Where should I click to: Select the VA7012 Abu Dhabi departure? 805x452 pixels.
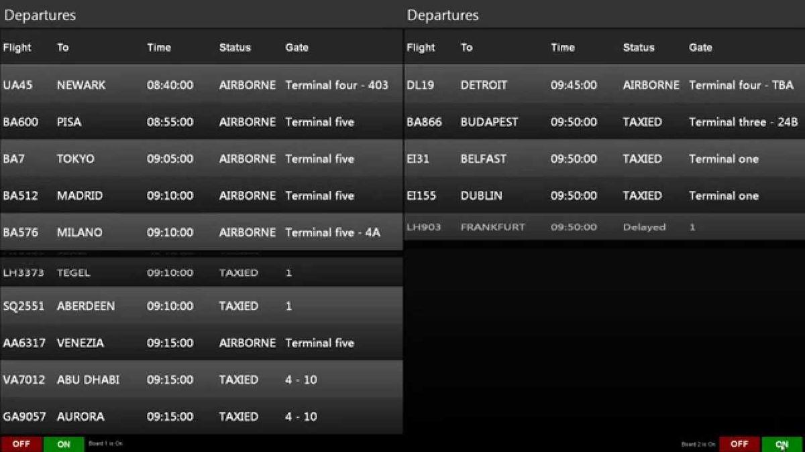coord(201,380)
